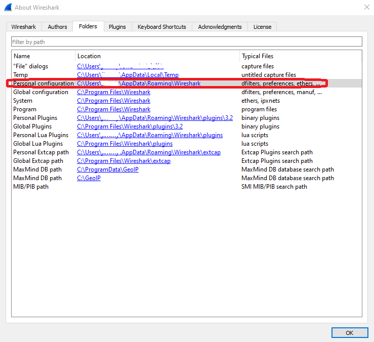Open the Global Extcap path link
This screenshot has height=342, width=374.
(x=123, y=161)
